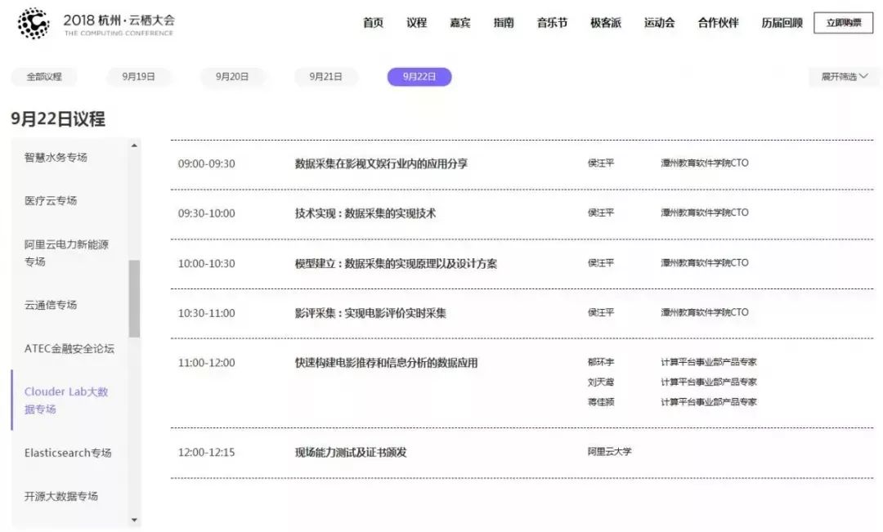Click the 09:00-09:30 time slot

(207, 163)
